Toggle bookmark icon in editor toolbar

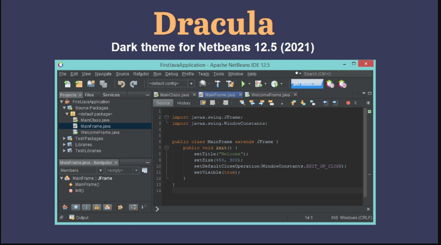point(313,103)
